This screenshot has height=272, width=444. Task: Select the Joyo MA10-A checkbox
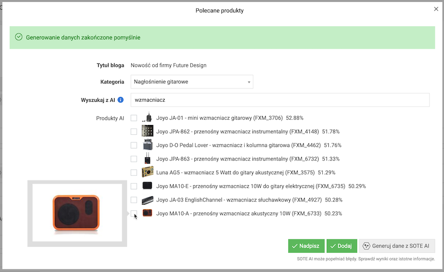pos(134,213)
